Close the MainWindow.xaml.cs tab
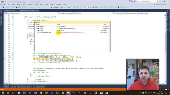 pyautogui.click(x=38, y=11)
